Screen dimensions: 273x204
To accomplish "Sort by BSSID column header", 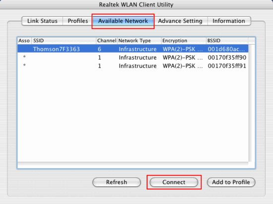I will coord(227,41).
